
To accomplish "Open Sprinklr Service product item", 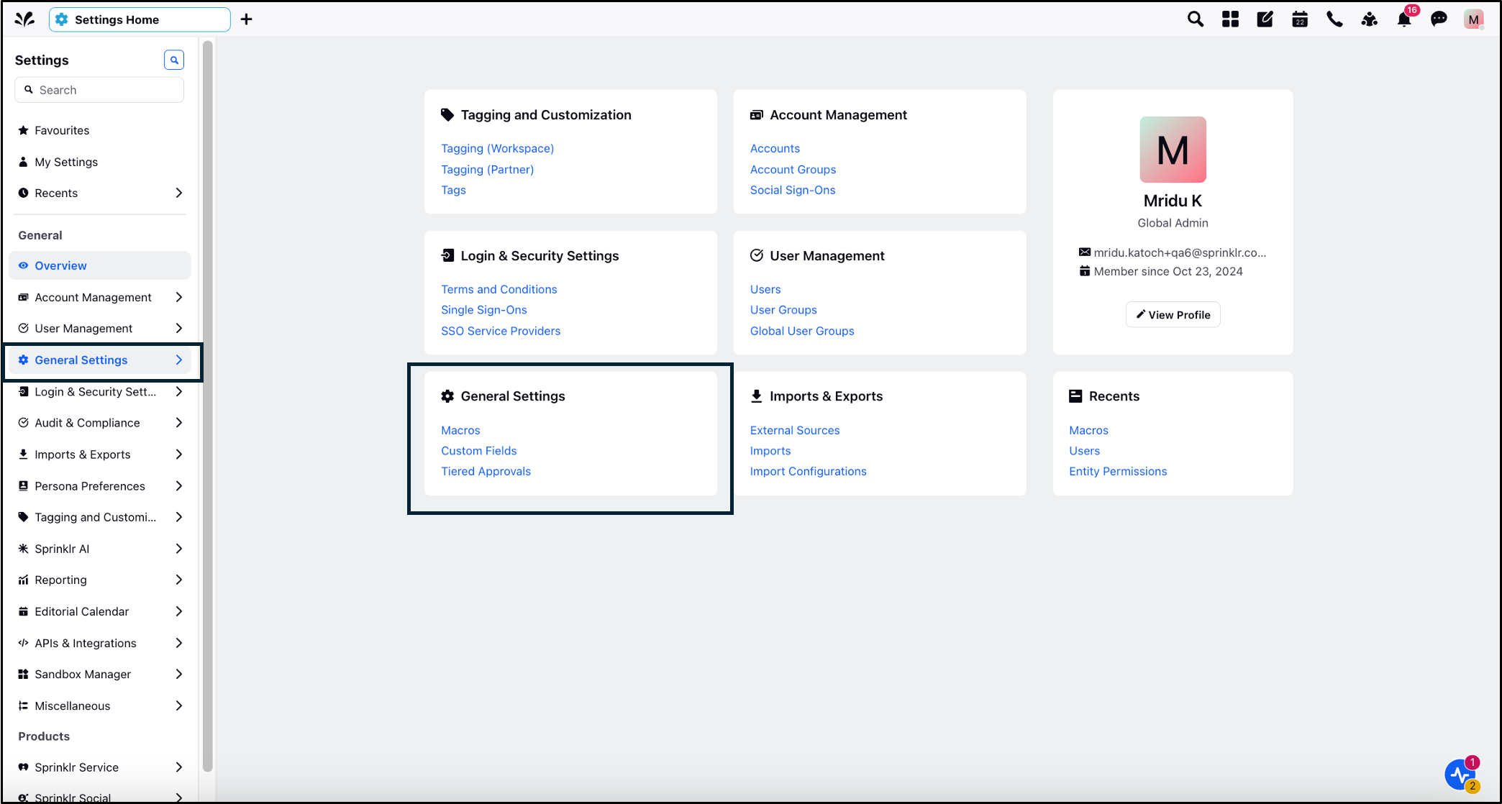I will point(100,767).
